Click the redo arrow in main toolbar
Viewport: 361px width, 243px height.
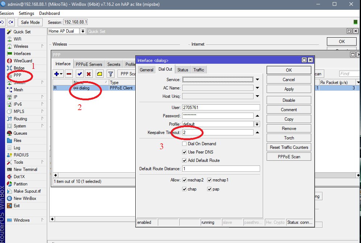coord(11,22)
